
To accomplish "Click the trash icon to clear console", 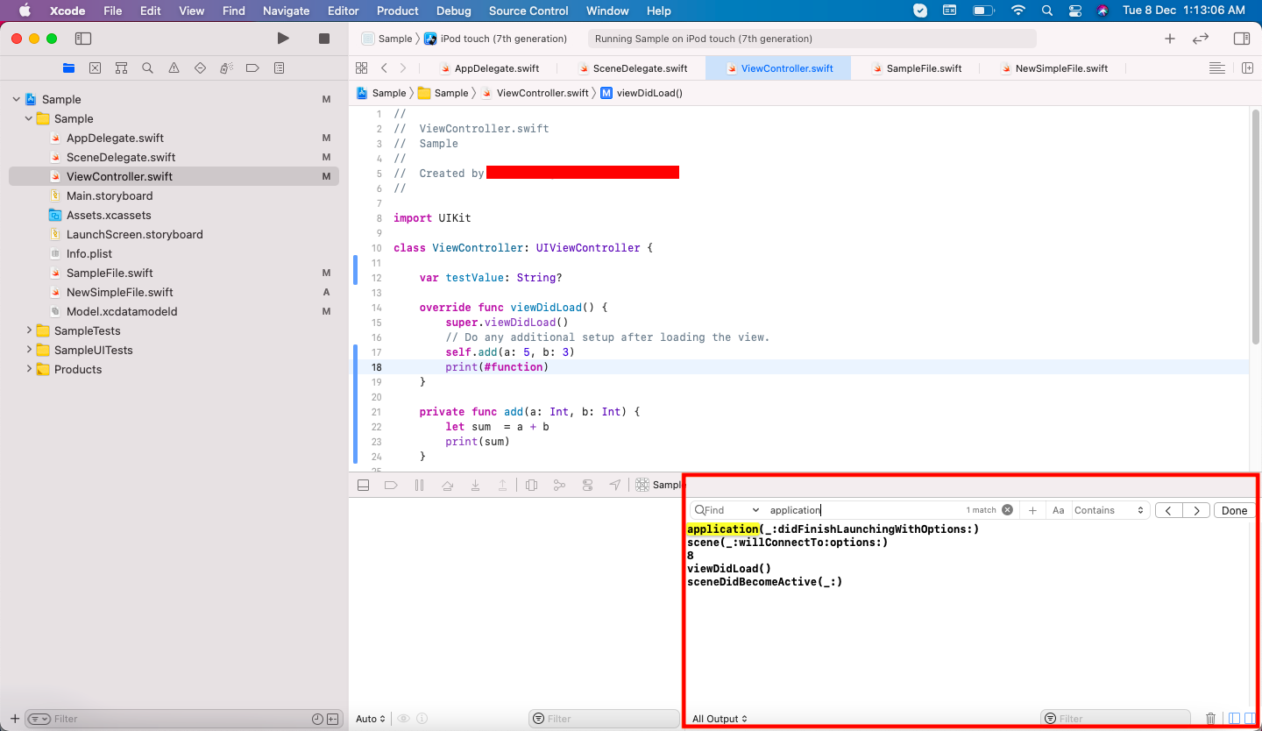I will point(1210,719).
